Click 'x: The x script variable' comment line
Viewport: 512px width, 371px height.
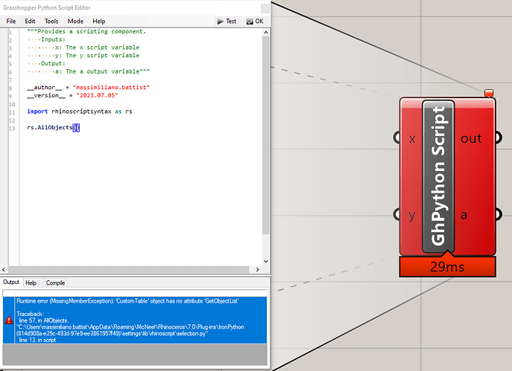point(97,48)
